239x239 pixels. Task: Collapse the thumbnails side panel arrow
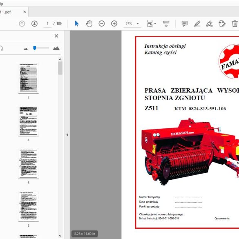[67, 135]
